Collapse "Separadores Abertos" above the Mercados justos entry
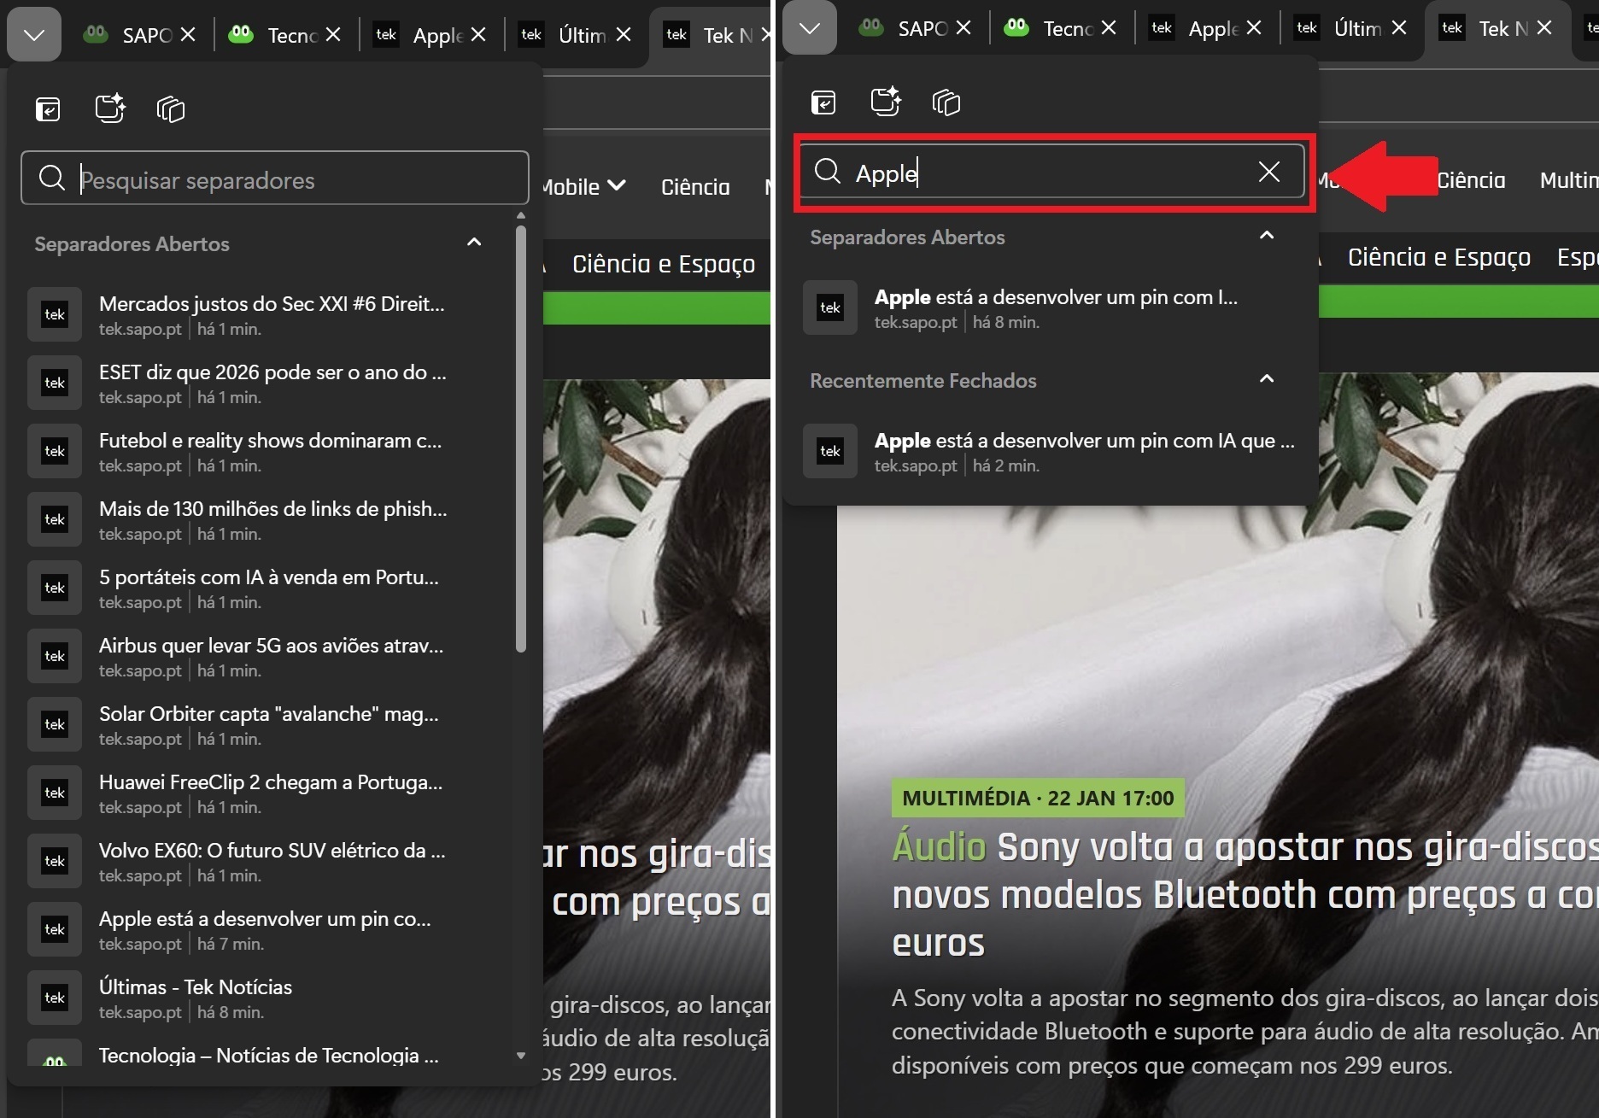1599x1118 pixels. pos(474,243)
